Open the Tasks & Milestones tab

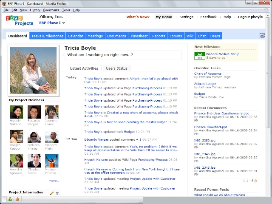(48, 36)
